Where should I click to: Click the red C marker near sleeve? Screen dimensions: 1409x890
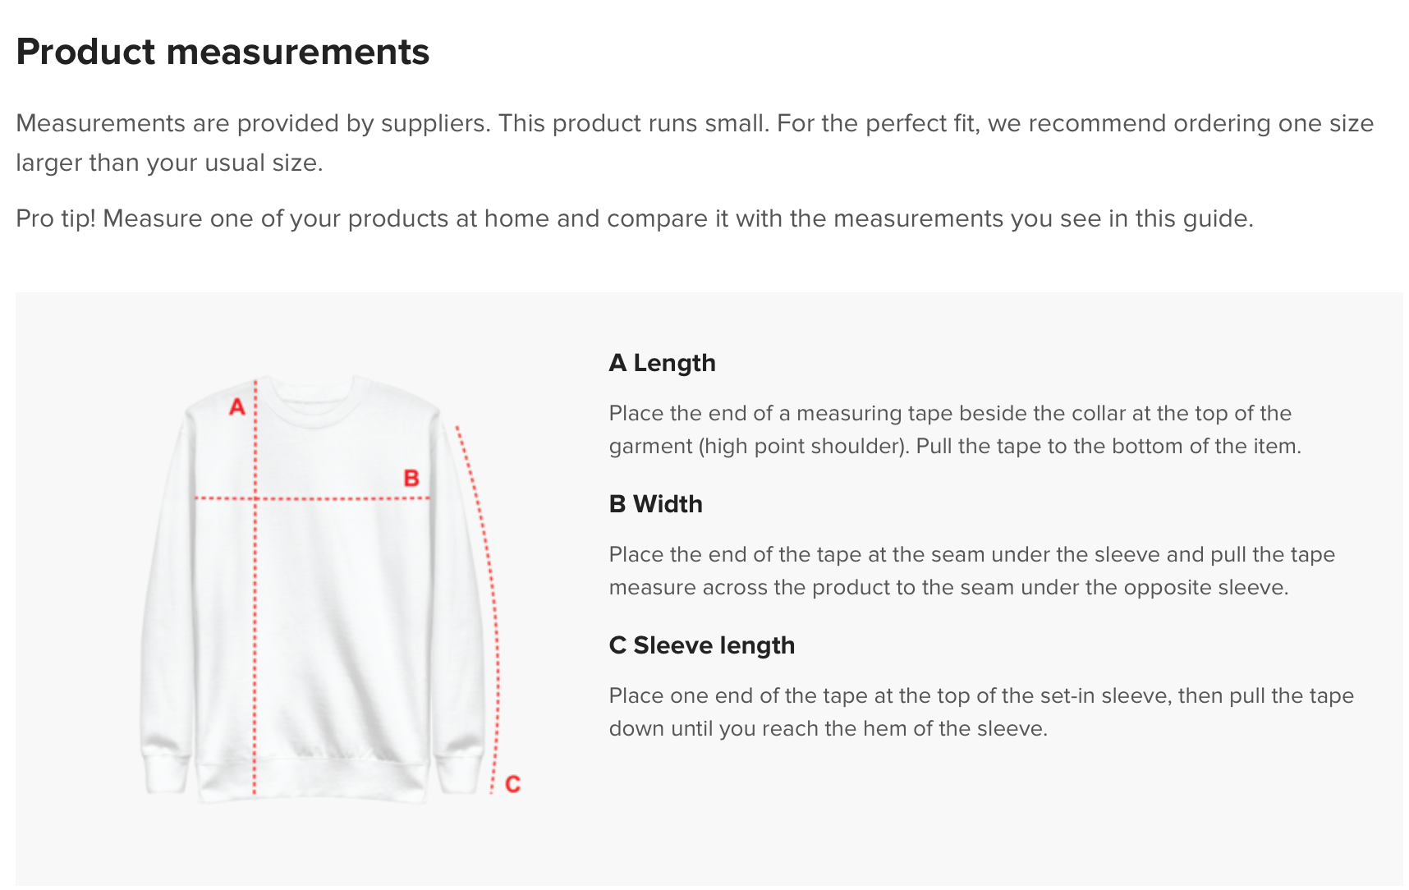pos(512,784)
